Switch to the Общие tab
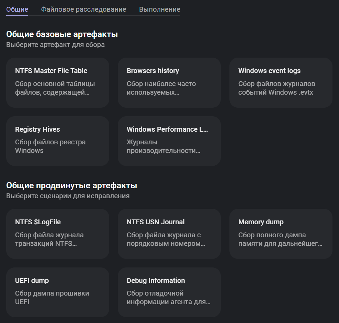Viewport: 339px width, 323px height. point(17,9)
